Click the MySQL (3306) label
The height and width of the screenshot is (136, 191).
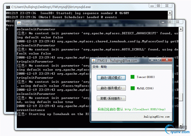(145, 88)
